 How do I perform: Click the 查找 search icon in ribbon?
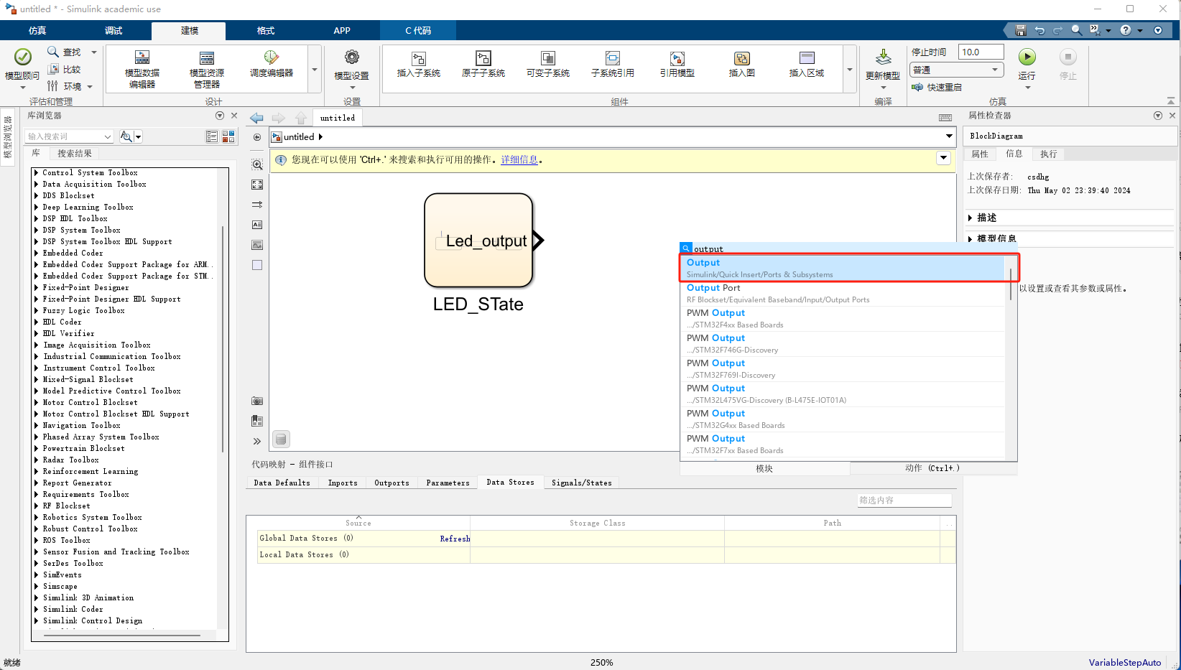coord(53,52)
